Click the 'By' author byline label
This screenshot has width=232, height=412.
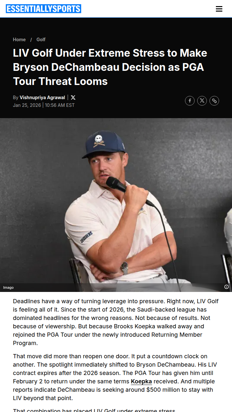(15, 98)
